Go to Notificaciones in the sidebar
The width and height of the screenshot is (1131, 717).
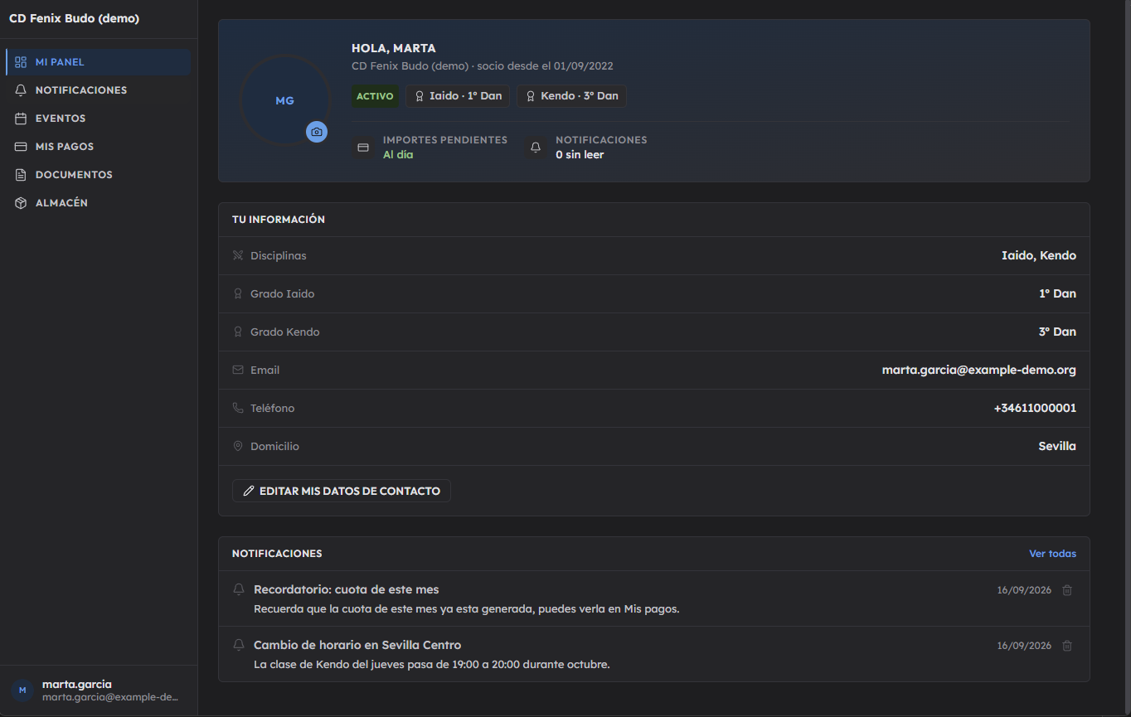point(99,90)
